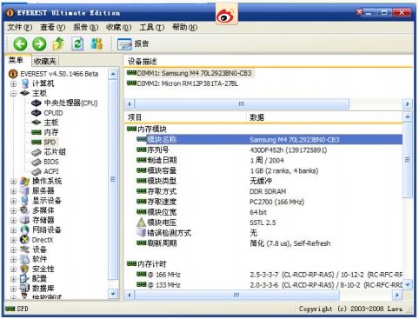Image resolution: width=419 pixels, height=319 pixels.
Task: Select the 模块位宽 row
Action: pyautogui.click(x=269, y=212)
